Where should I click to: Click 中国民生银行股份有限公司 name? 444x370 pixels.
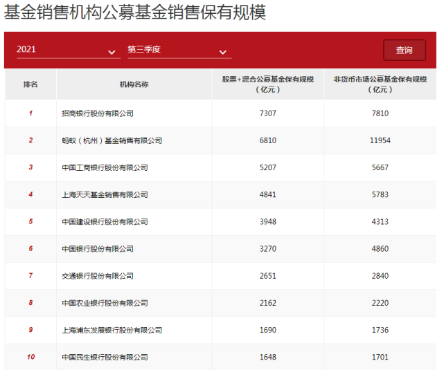pyautogui.click(x=105, y=358)
